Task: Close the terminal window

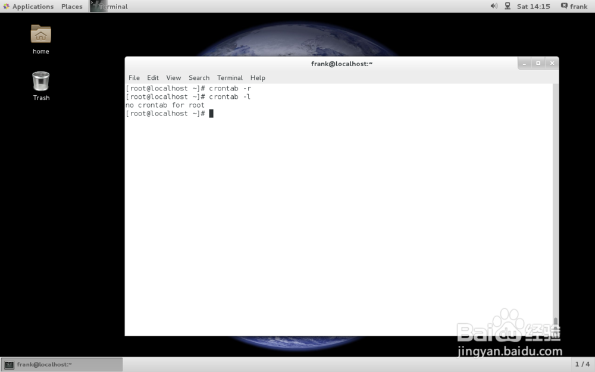Action: tap(552, 64)
